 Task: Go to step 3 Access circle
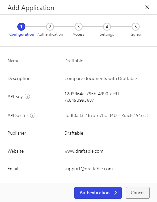[78, 27]
